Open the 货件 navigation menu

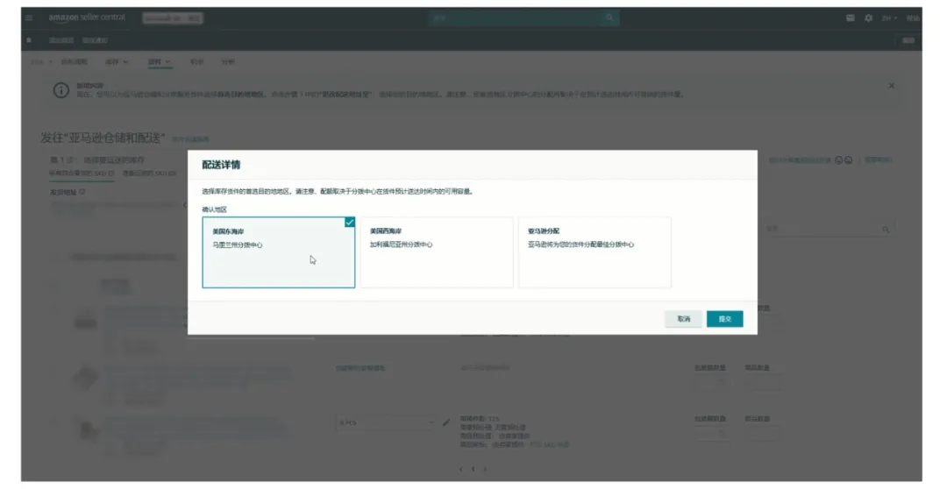[159, 62]
